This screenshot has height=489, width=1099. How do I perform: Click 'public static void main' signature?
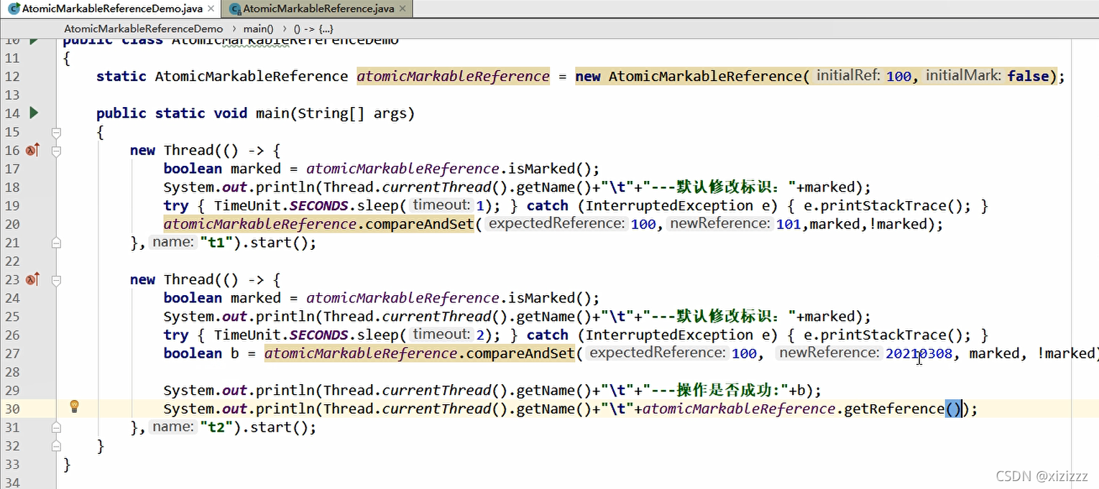255,113
